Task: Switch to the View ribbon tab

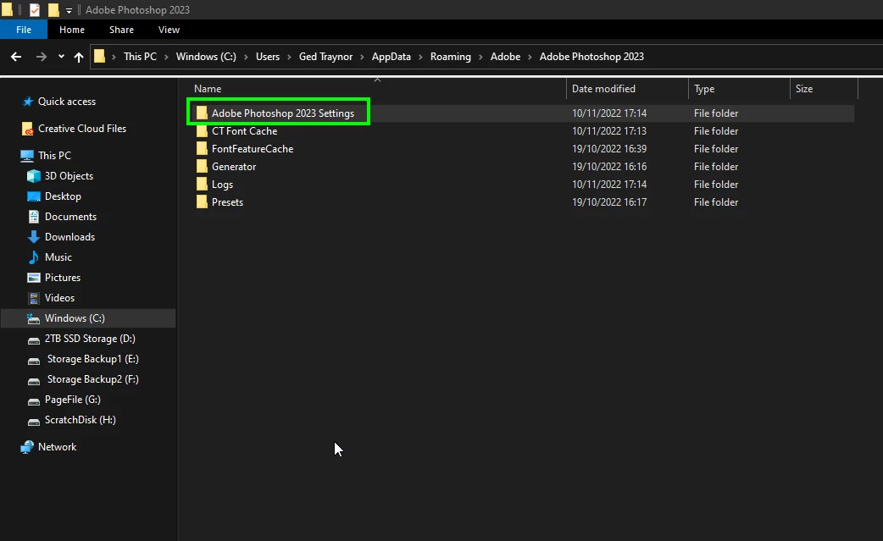Action: [169, 30]
